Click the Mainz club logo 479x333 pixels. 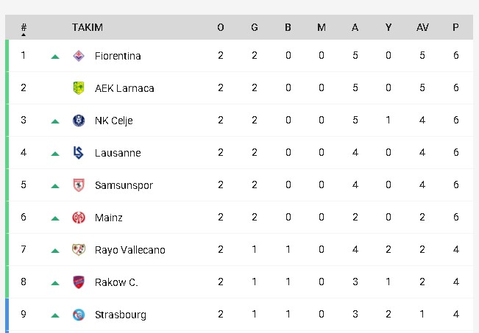point(79,218)
